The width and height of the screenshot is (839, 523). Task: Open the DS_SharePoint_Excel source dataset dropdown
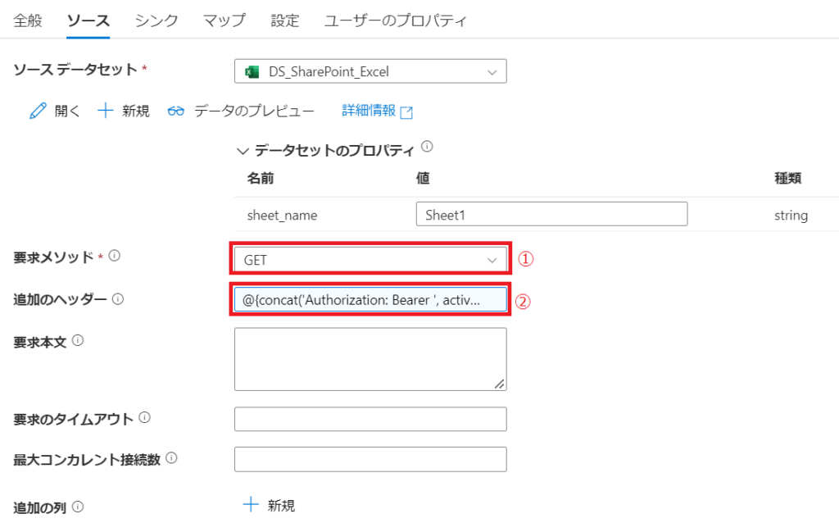click(x=370, y=72)
